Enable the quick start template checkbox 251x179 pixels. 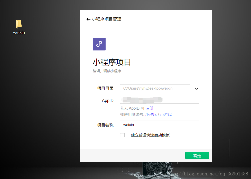(122, 135)
